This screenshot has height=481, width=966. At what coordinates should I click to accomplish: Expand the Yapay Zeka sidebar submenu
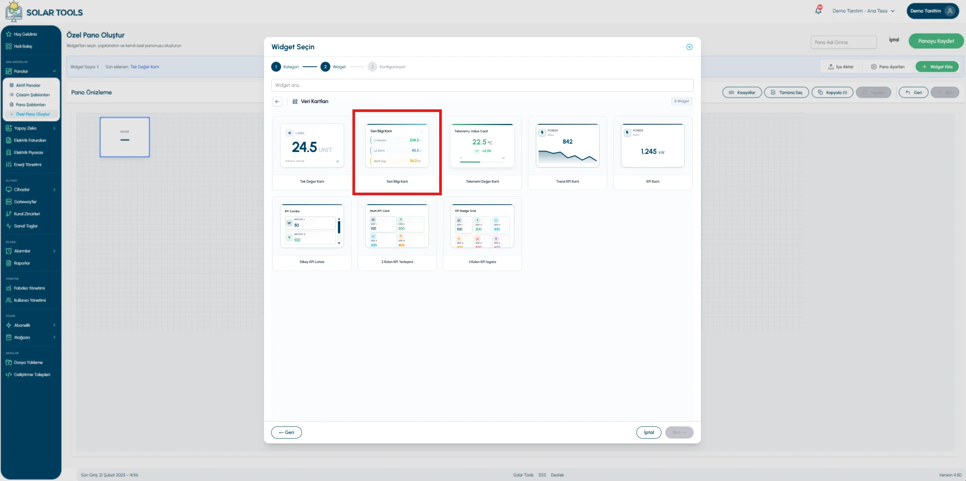pyautogui.click(x=54, y=128)
